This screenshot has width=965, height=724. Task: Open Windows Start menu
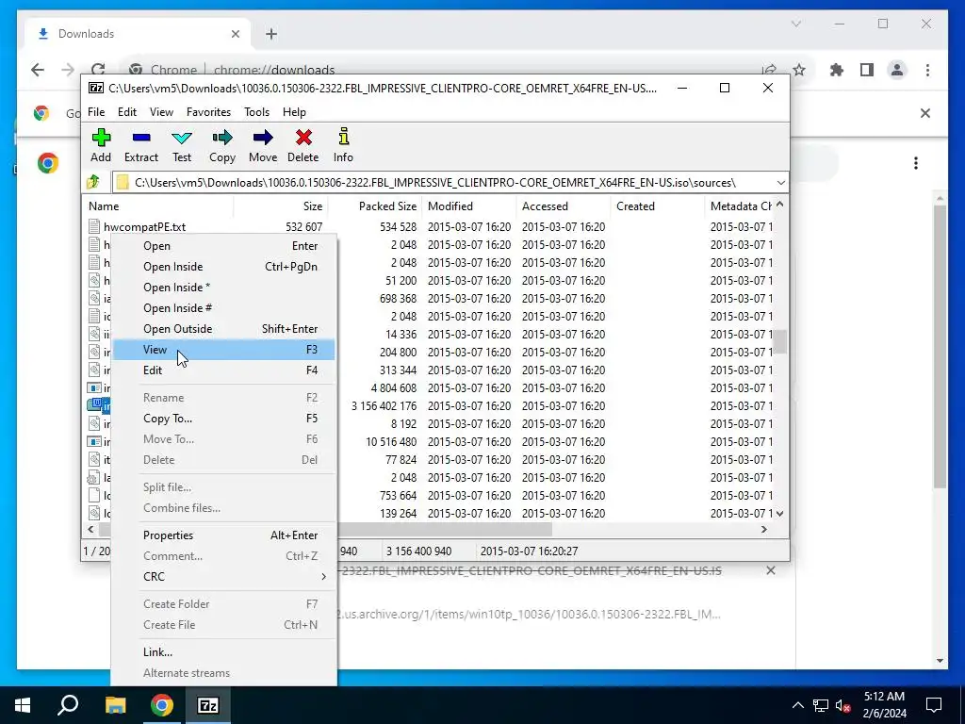click(x=23, y=705)
